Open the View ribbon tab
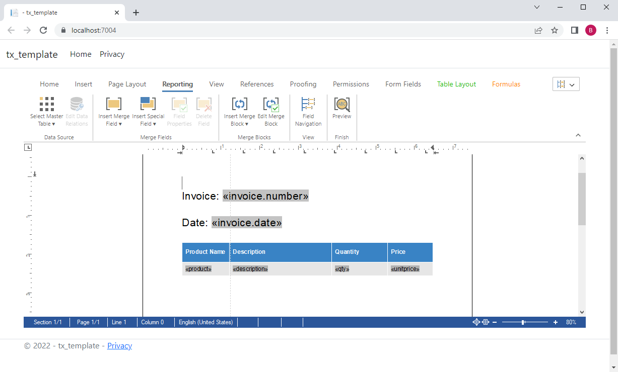The height and width of the screenshot is (372, 618). 217,84
